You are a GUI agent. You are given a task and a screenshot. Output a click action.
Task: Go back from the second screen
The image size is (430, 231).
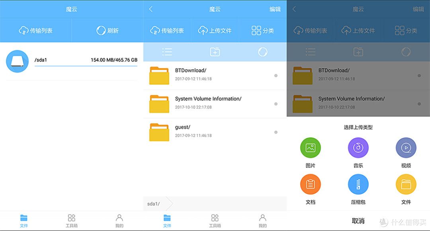(x=151, y=9)
